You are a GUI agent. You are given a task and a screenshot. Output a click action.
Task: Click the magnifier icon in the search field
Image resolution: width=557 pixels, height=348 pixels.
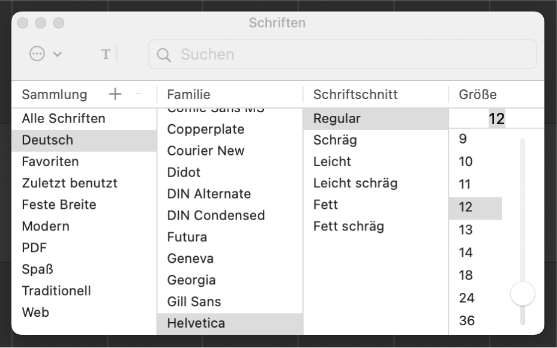point(164,54)
